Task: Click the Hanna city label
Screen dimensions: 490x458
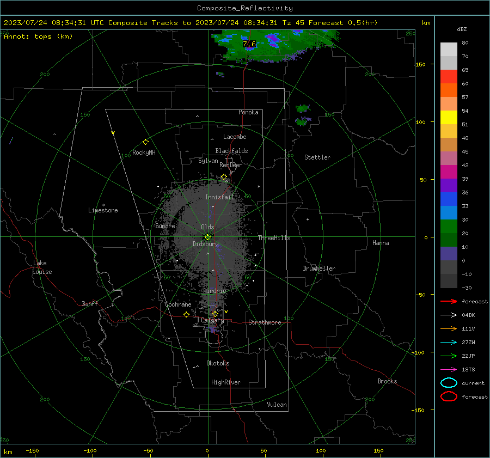Action: click(381, 243)
